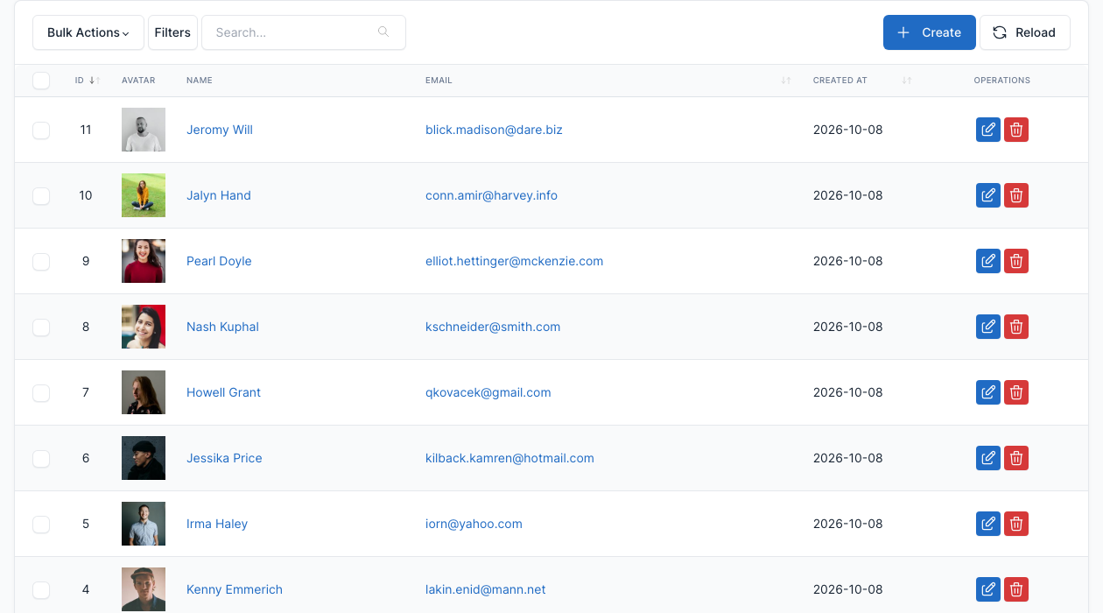
Task: Select the row checkbox for Howell Grant
Action: (x=41, y=393)
